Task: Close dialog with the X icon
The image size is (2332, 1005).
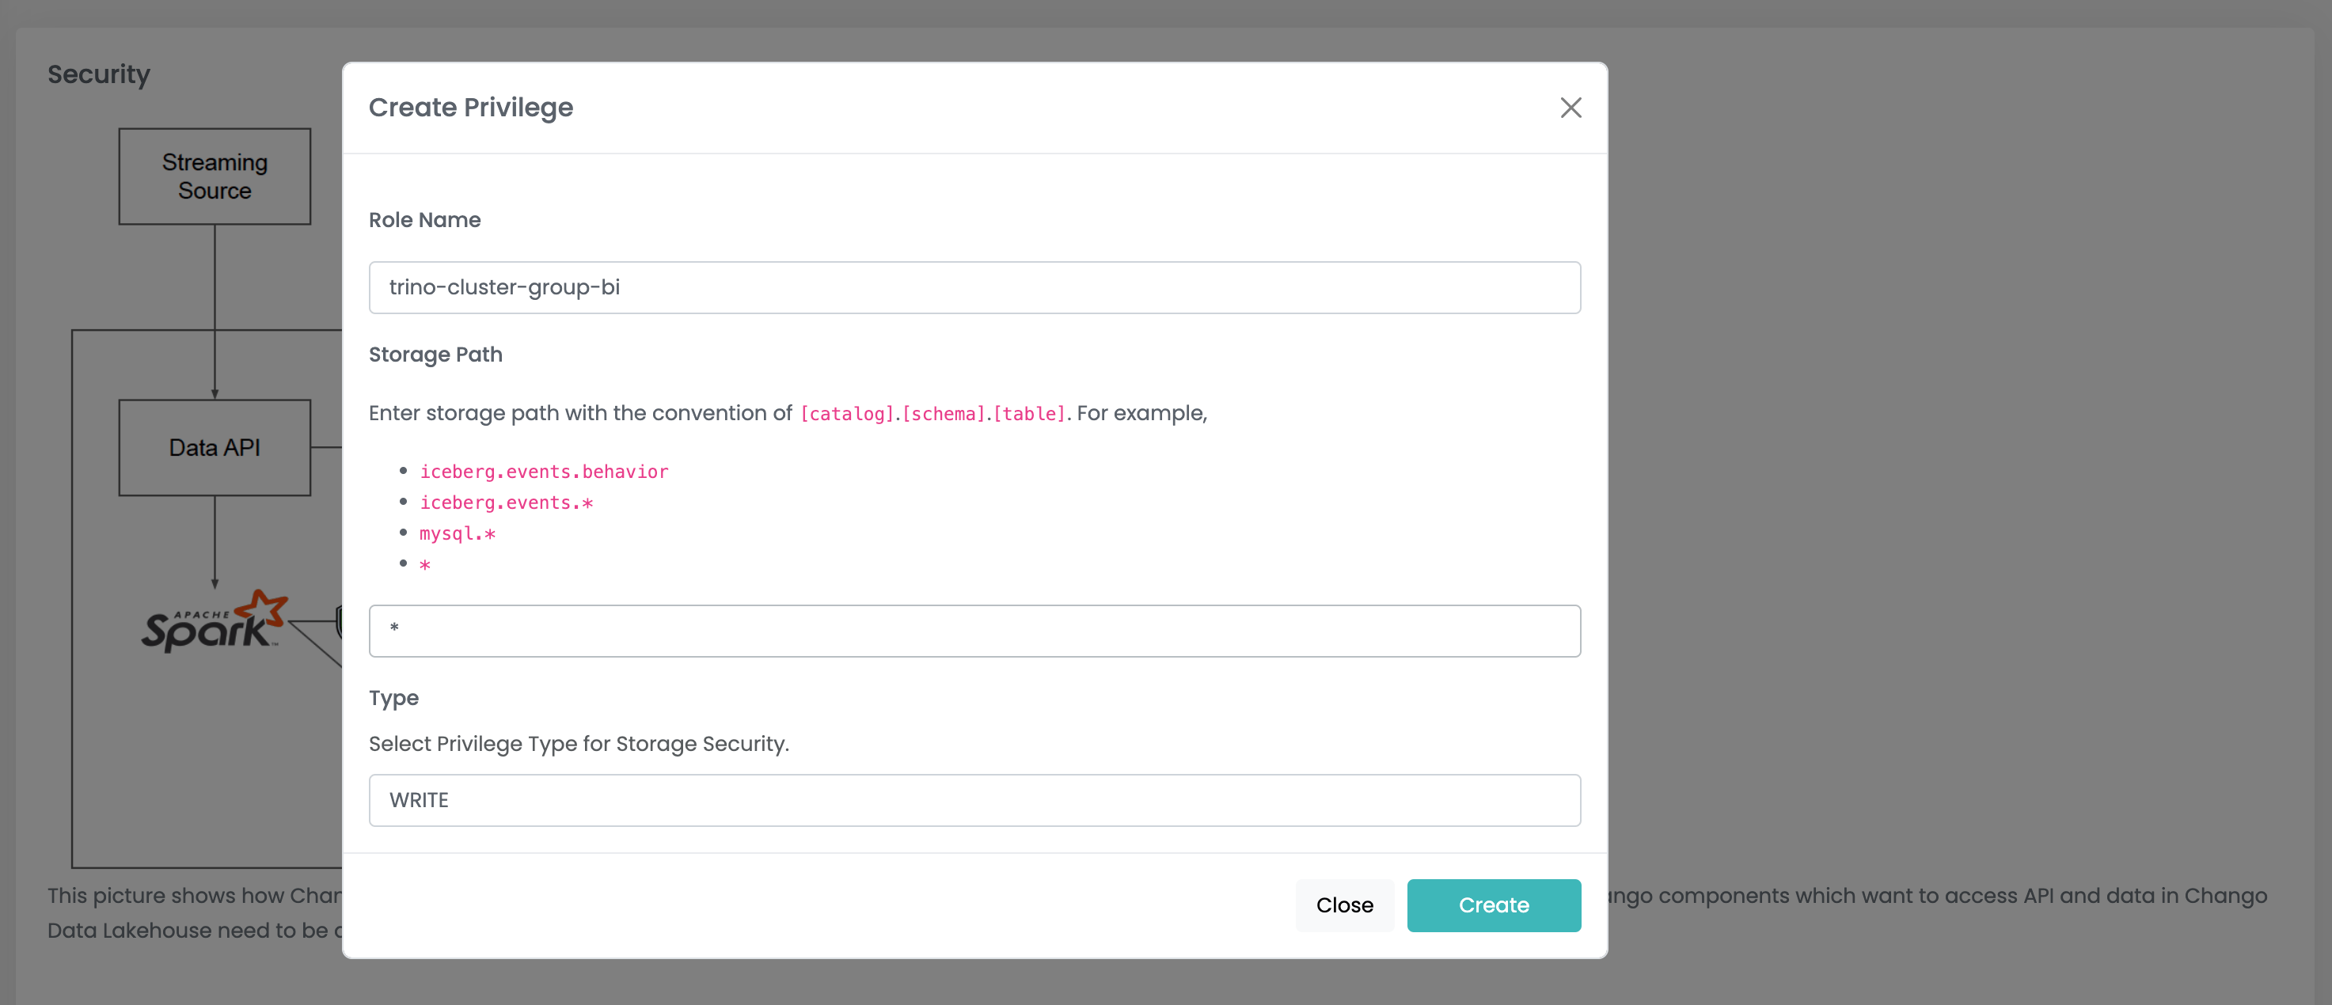Action: 1570,108
